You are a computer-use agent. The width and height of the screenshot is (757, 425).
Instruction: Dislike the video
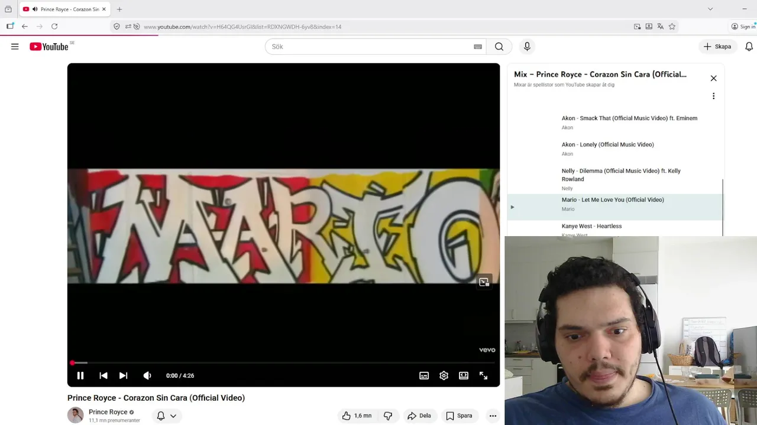coord(388,416)
